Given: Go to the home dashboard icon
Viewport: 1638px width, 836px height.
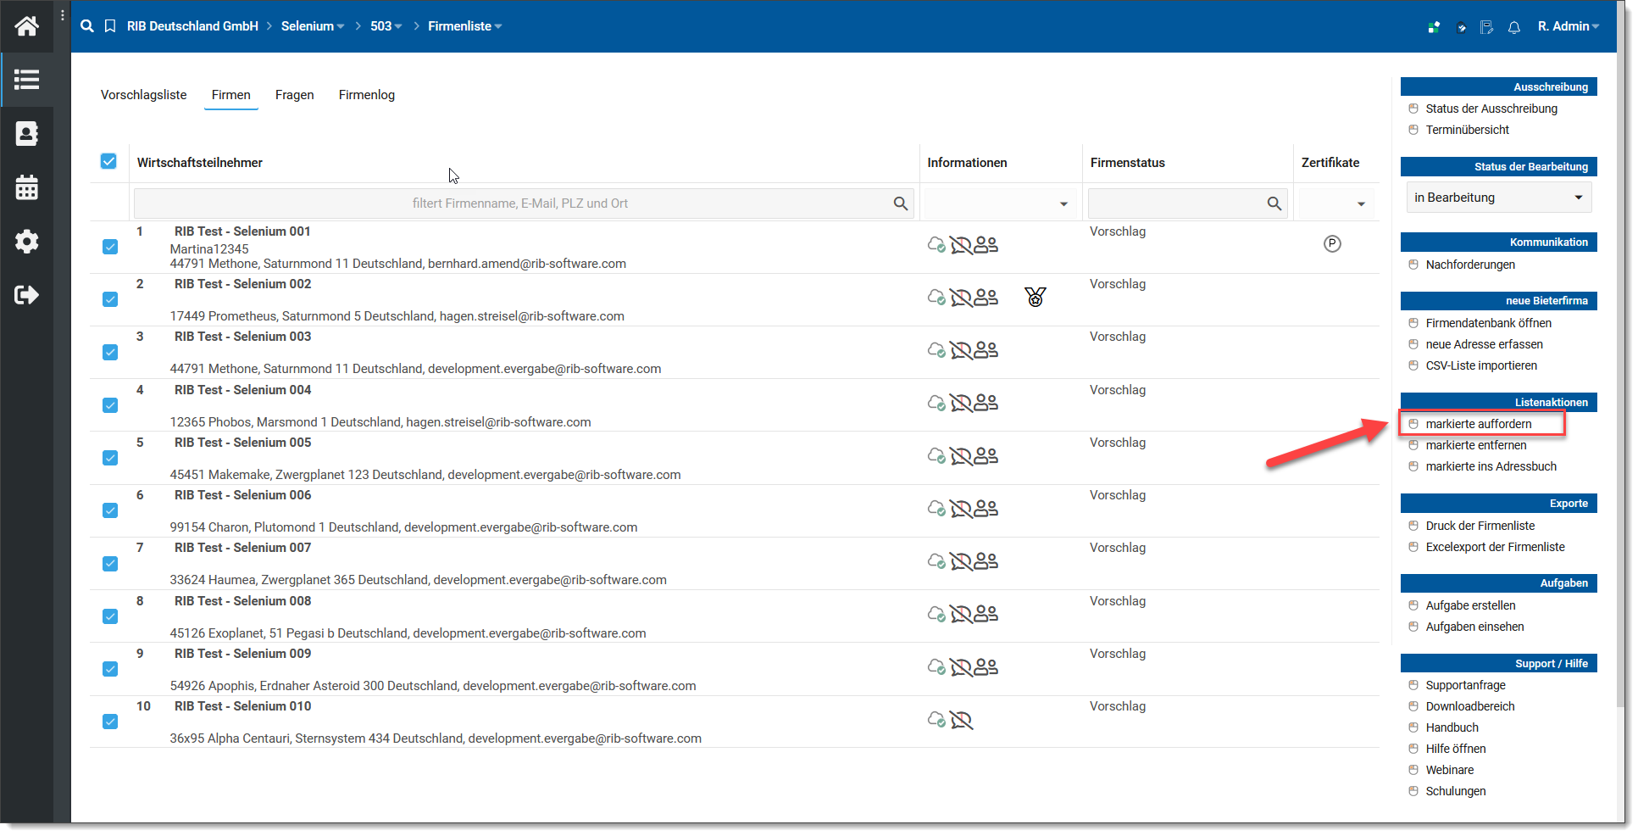Looking at the screenshot, I should point(26,26).
